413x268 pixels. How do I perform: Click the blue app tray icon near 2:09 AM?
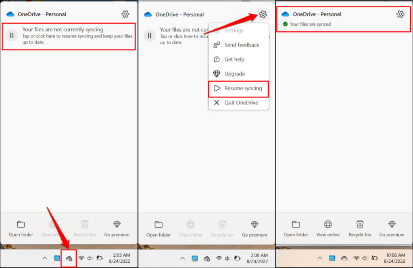[195, 258]
